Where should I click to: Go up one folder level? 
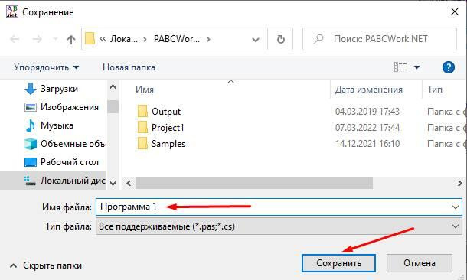click(71, 39)
